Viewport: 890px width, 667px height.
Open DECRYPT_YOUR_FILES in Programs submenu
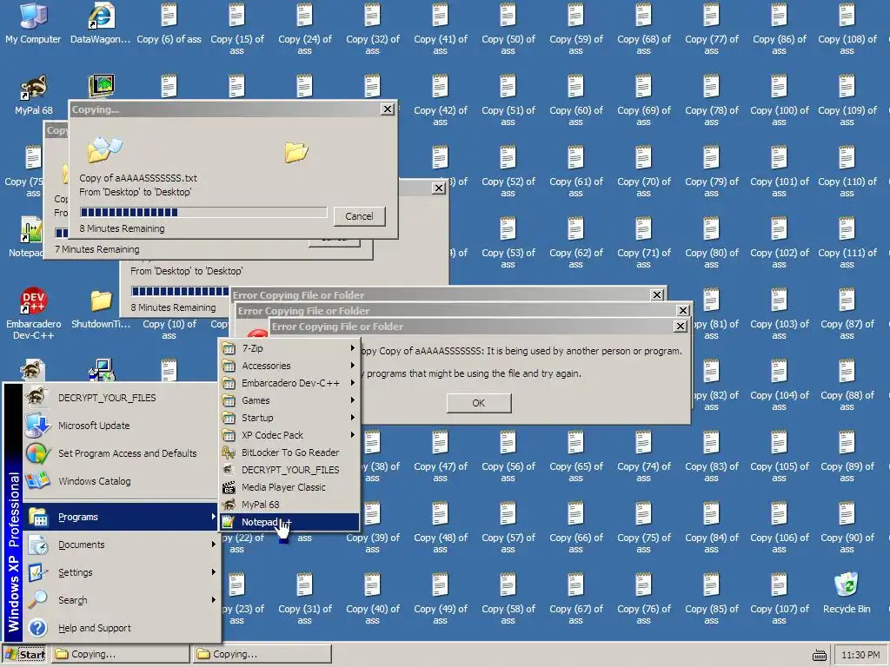pos(289,470)
